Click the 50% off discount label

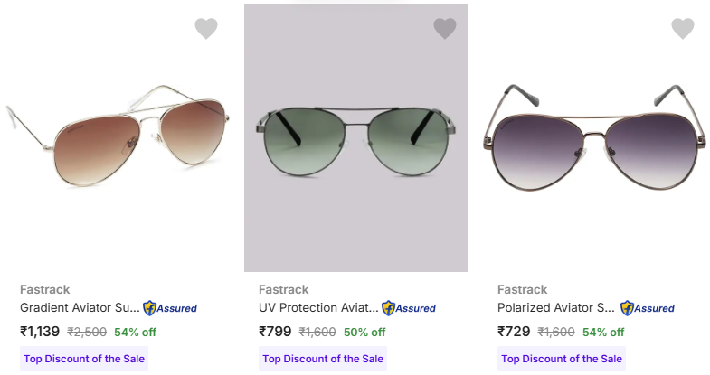point(364,332)
